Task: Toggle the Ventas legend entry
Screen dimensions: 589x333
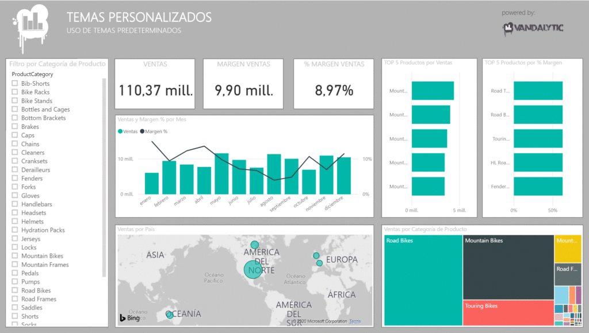Action: (x=128, y=131)
